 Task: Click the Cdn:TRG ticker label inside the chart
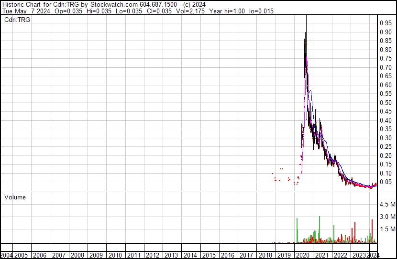click(17, 20)
